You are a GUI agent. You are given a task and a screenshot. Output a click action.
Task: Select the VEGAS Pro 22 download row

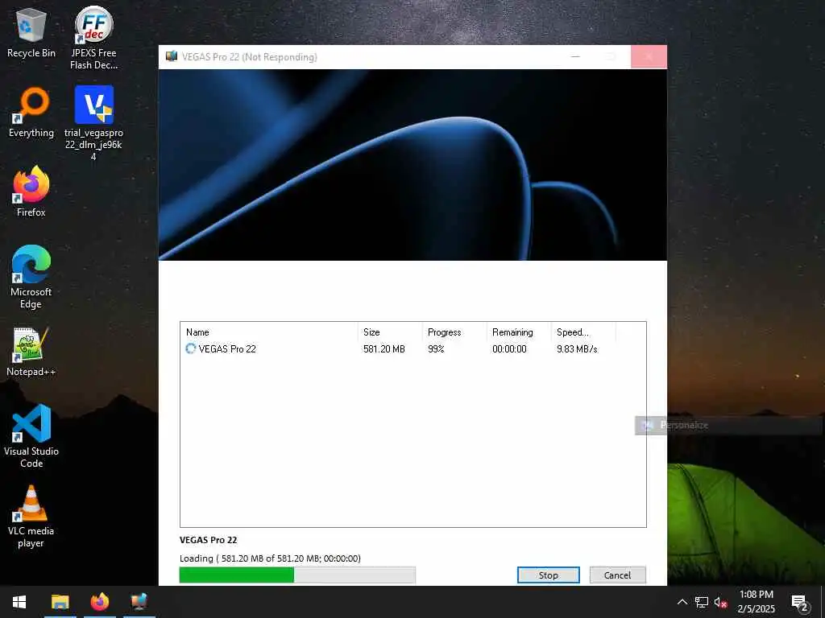point(413,349)
